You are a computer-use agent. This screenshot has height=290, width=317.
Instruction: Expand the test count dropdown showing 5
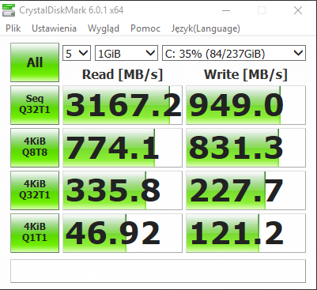77,54
